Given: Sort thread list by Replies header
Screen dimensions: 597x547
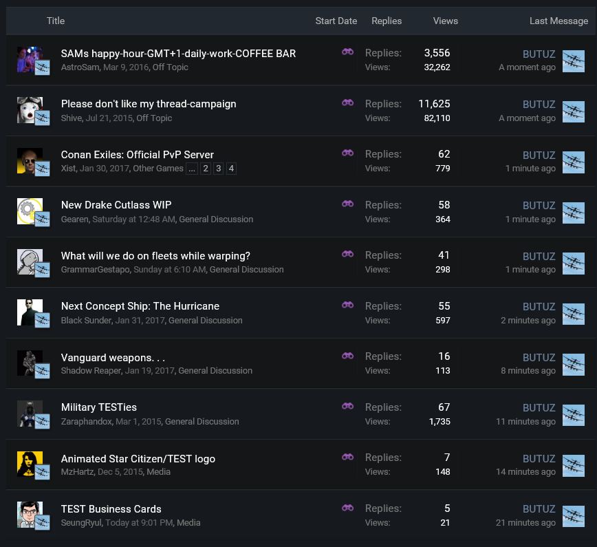Looking at the screenshot, I should coord(387,21).
